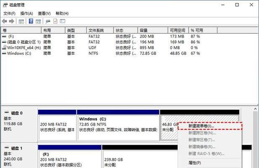The width and height of the screenshot is (259, 168).
Task: Sort by the 可用空间 column header
Action: pos(178,30)
